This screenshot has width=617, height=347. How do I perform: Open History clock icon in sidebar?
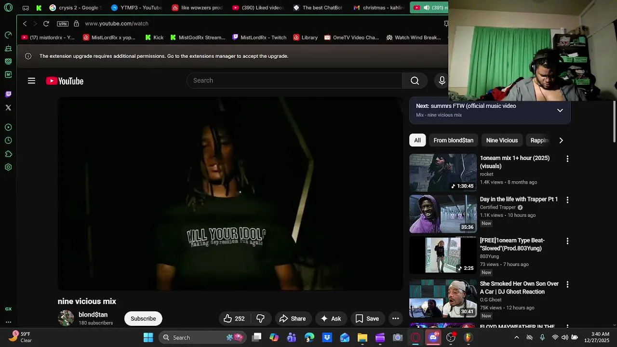point(8,140)
